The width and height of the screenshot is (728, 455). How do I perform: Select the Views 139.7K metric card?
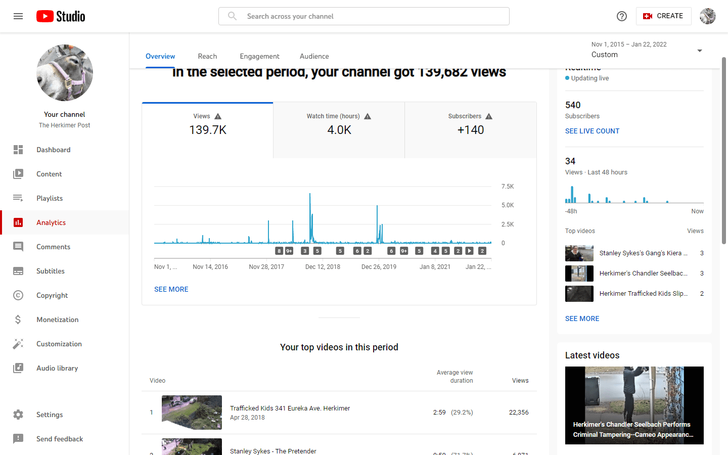(208, 130)
